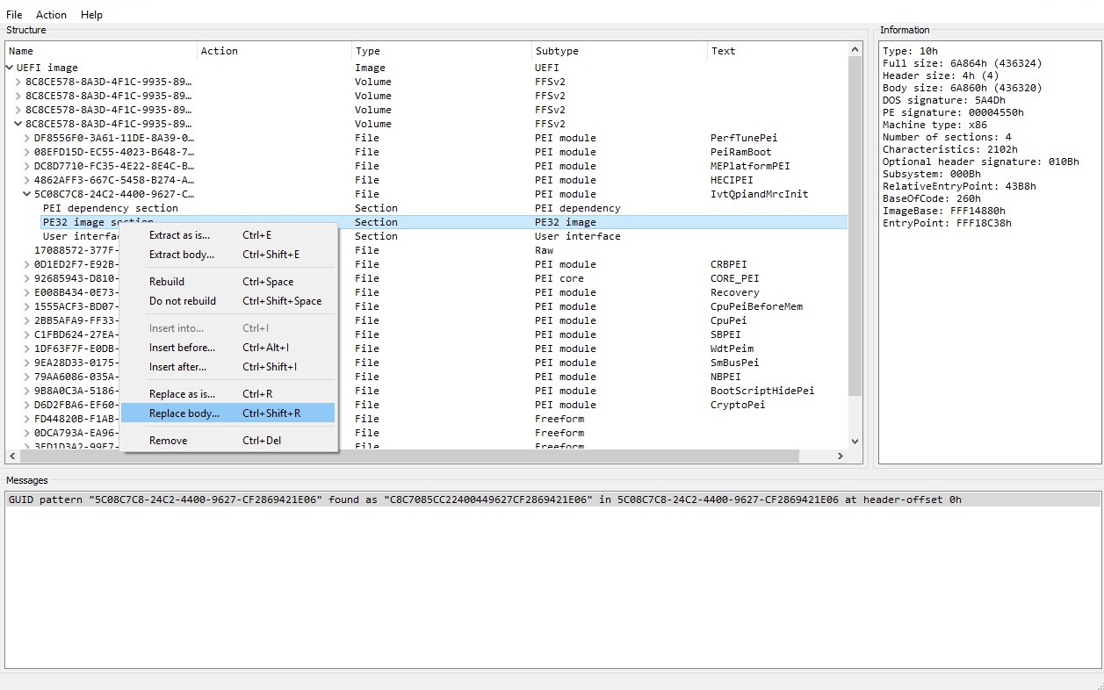Expand the PeiRamBoot file node
Image resolution: width=1104 pixels, height=690 pixels.
27,152
